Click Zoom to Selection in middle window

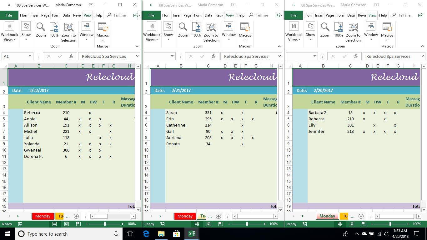tap(211, 32)
